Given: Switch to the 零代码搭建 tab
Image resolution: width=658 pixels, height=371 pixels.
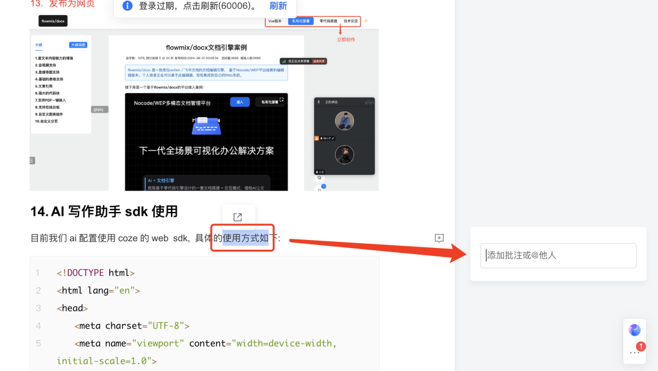Looking at the screenshot, I should [329, 20].
